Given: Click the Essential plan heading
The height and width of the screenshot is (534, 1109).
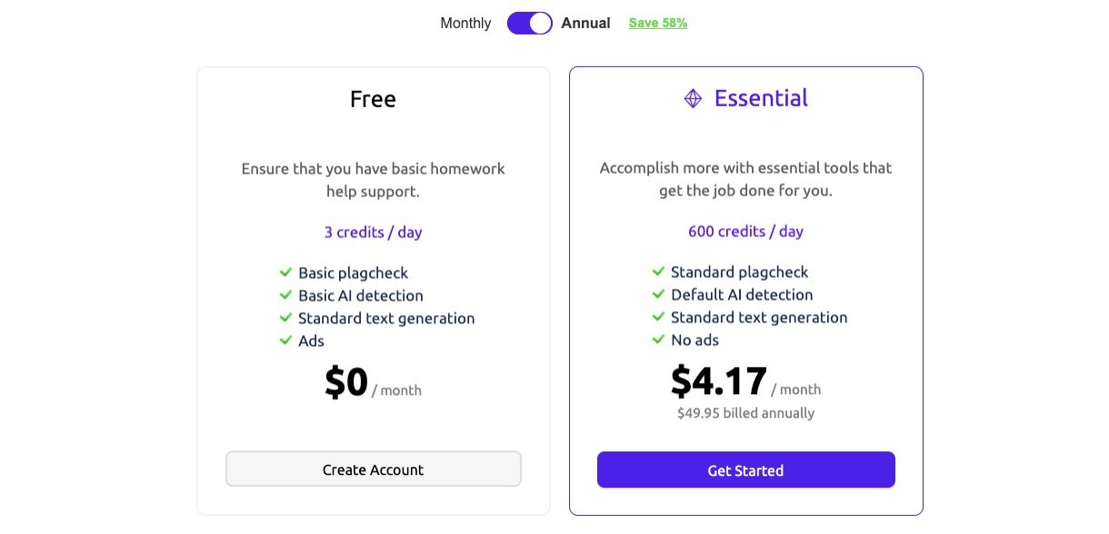Looking at the screenshot, I should [761, 98].
